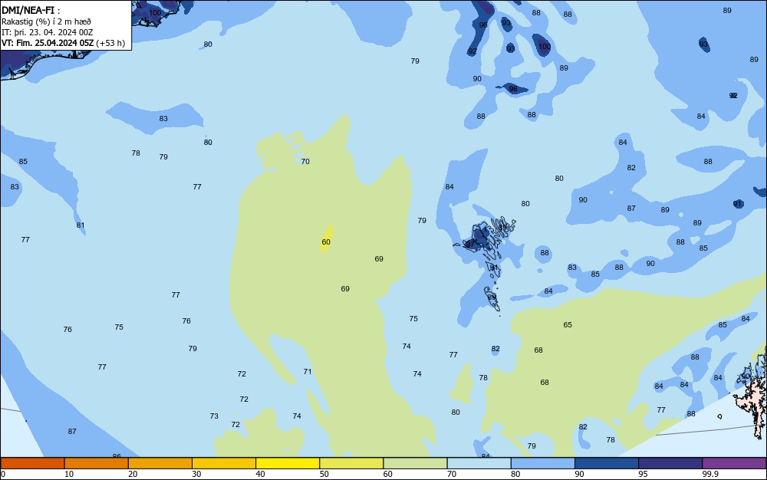This screenshot has width=767, height=480.
Task: Click the medium blue 80–90 legend swatch
Action: 542,463
